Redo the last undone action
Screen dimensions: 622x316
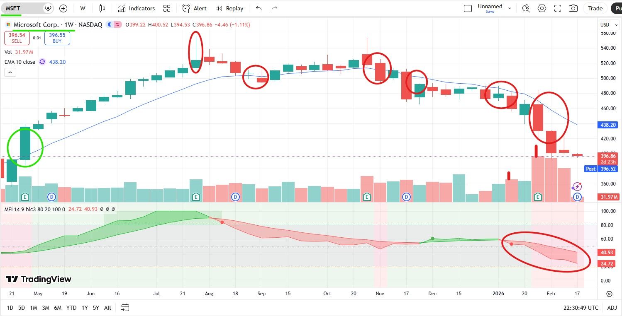point(274,8)
